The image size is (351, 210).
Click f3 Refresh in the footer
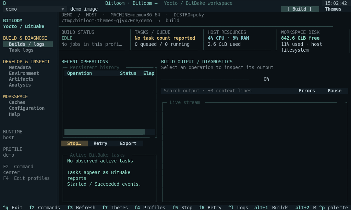pyautogui.click(x=81, y=208)
